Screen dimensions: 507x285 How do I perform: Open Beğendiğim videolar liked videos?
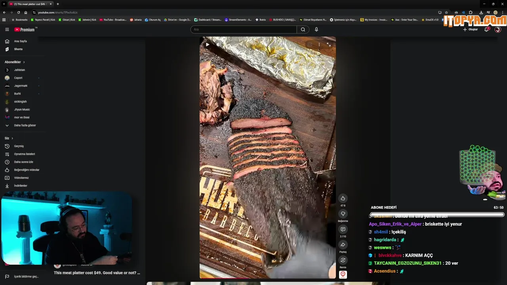(x=27, y=170)
